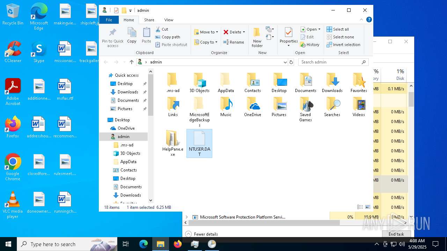The width and height of the screenshot is (447, 251).
Task: Select the Favorites folder icon
Action: point(359,83)
